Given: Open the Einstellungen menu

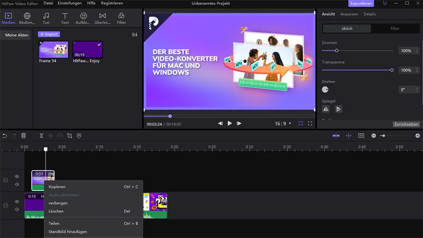Looking at the screenshot, I should pyautogui.click(x=70, y=3).
